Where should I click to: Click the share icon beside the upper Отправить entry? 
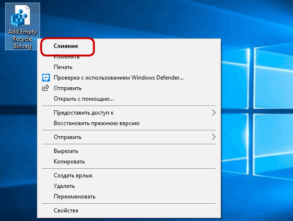[x=46, y=88]
